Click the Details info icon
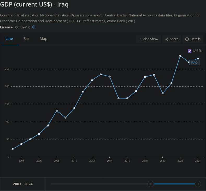Image resolution: width=206 pixels, height=191 pixels. (187, 39)
